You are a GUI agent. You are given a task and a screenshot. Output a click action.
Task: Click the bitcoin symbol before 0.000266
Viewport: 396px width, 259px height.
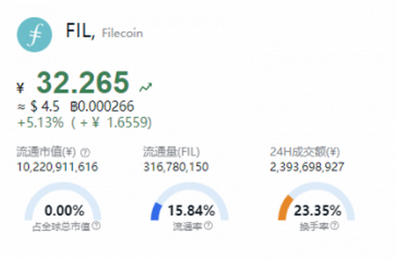73,106
